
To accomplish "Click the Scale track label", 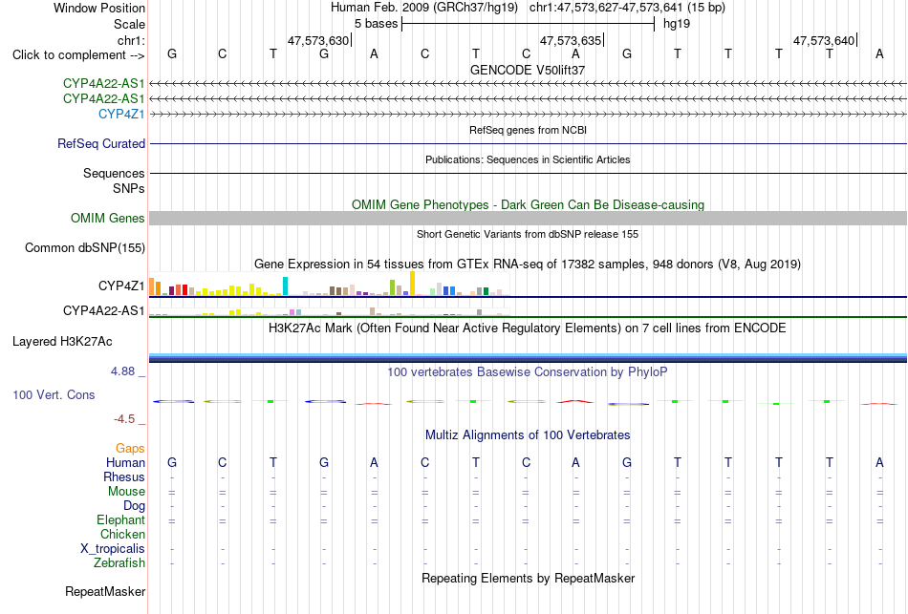I will point(129,24).
